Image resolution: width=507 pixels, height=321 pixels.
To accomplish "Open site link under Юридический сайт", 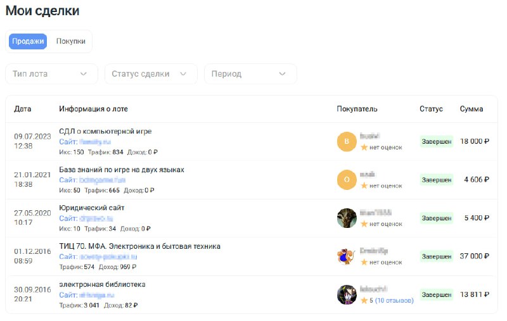I will coord(86,218).
